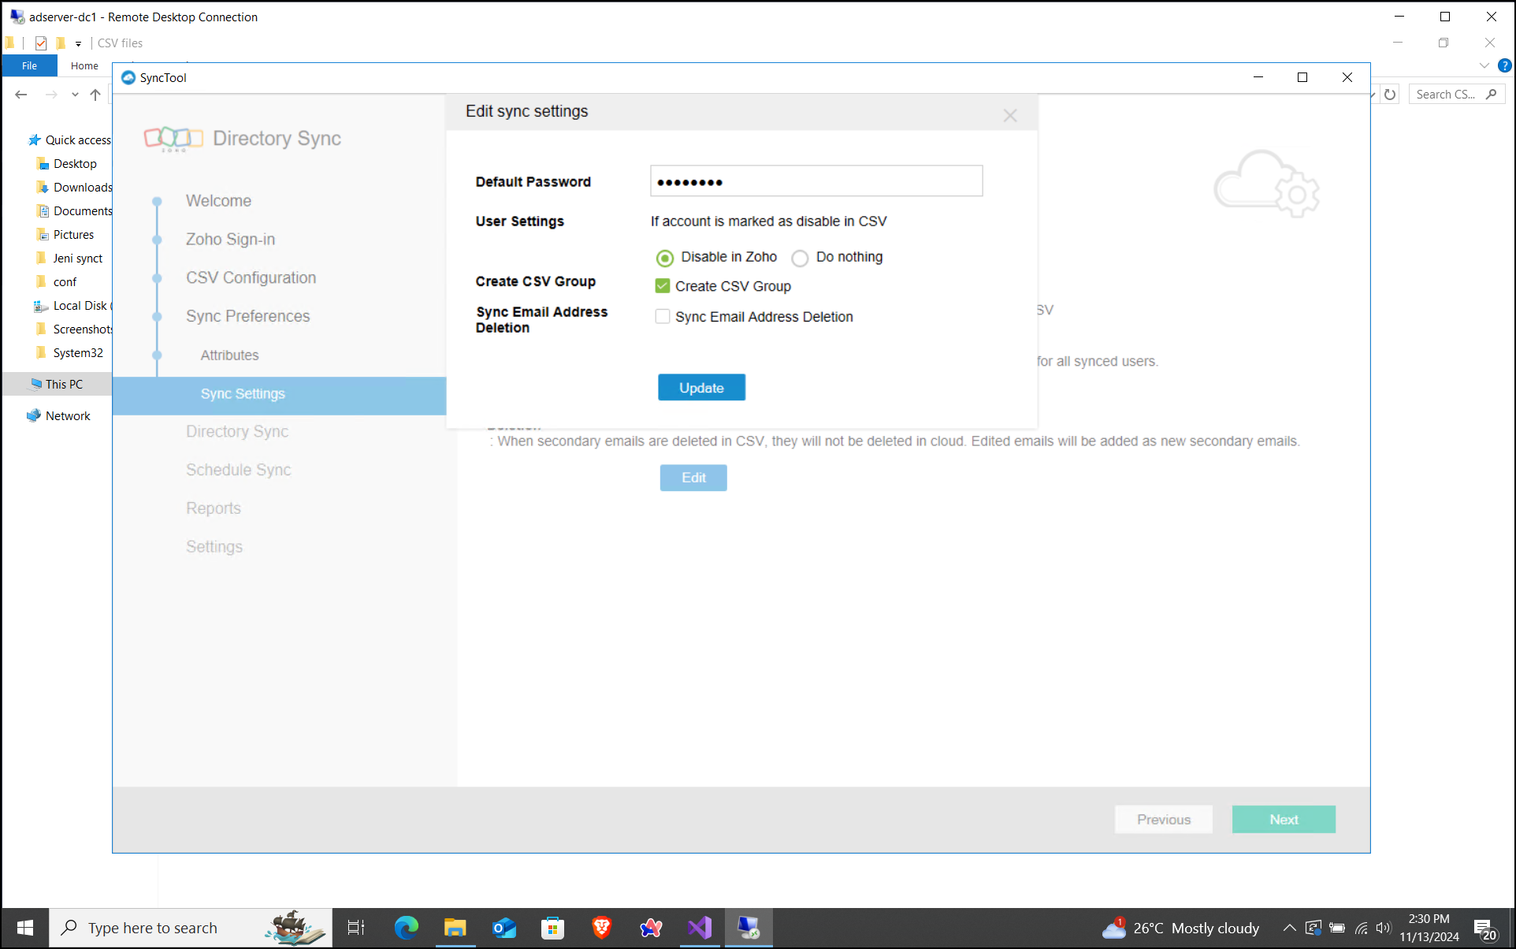
Task: Click the Default Password input field
Action: pyautogui.click(x=816, y=181)
